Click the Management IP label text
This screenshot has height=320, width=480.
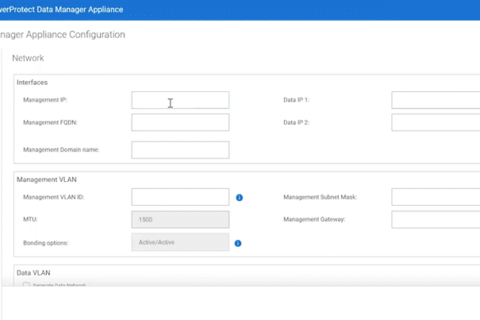pos(45,100)
